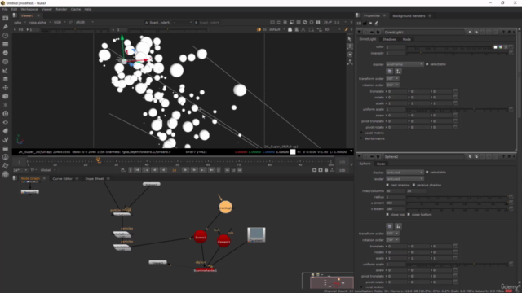The height and width of the screenshot is (293, 522).
Task: Click the play forward button
Action: coord(185,170)
